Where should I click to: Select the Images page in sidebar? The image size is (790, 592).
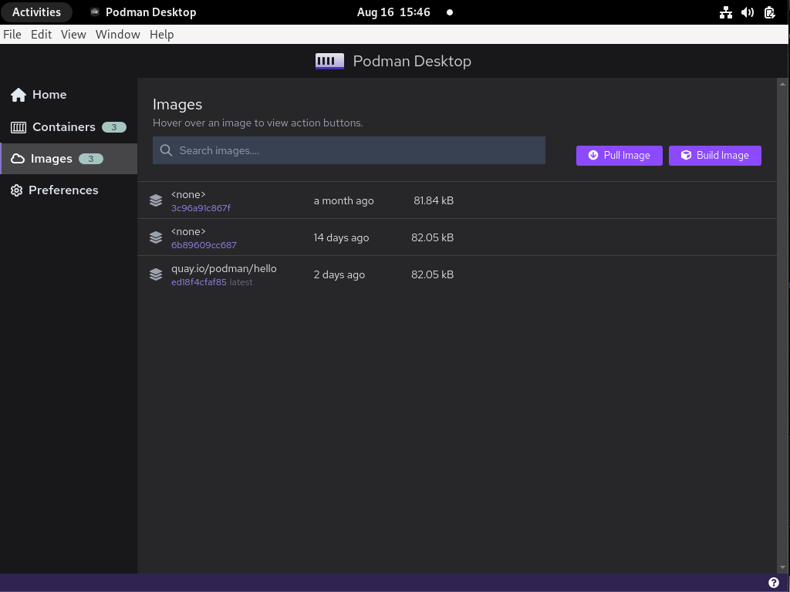click(x=69, y=159)
